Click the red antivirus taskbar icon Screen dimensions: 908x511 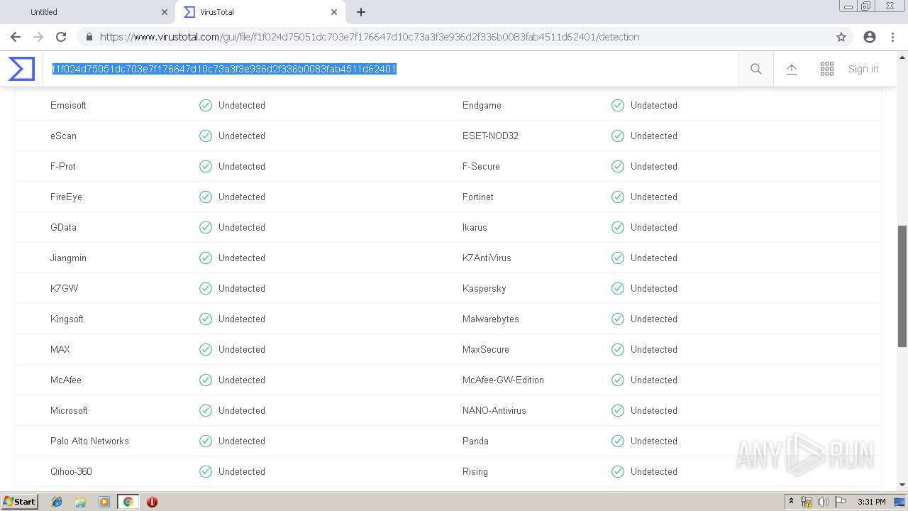coord(152,502)
